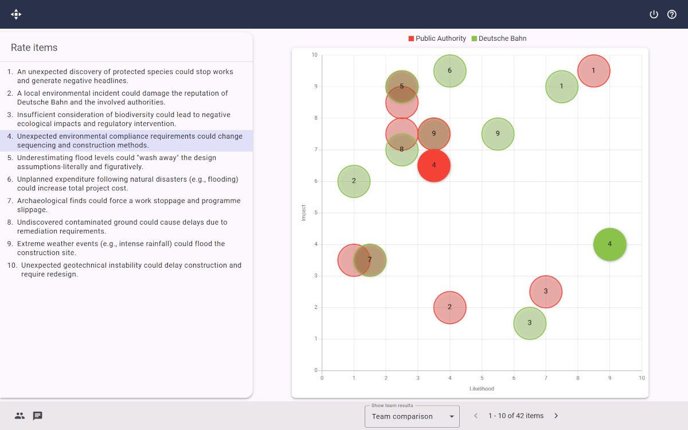Image resolution: width=688 pixels, height=430 pixels.
Task: Select item 2 about local environmental incident
Action: [126, 97]
